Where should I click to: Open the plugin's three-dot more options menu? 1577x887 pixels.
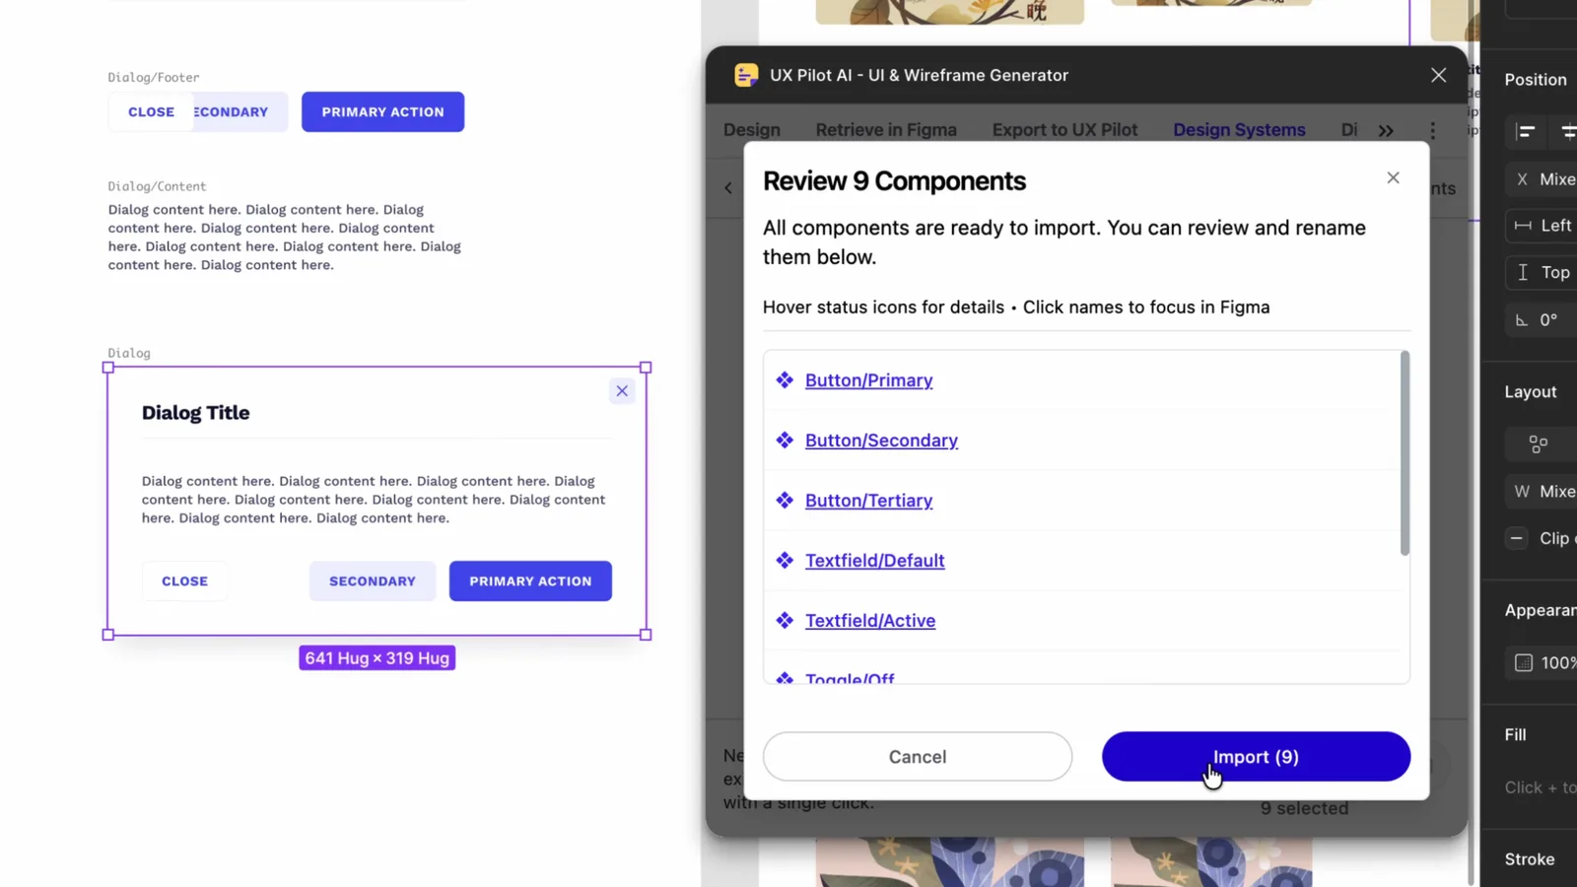(x=1432, y=130)
